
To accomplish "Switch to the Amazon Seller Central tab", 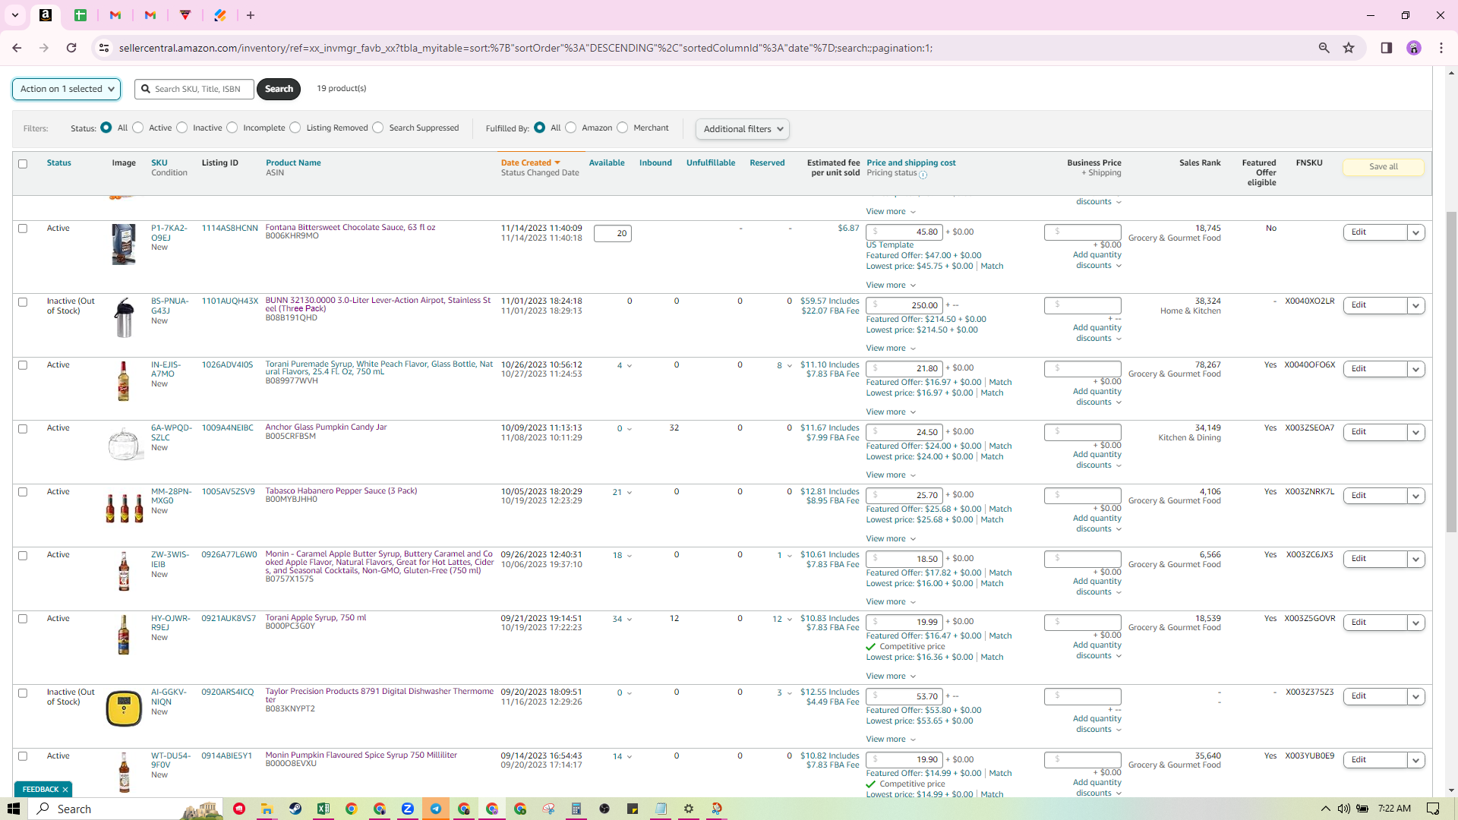I will [46, 15].
